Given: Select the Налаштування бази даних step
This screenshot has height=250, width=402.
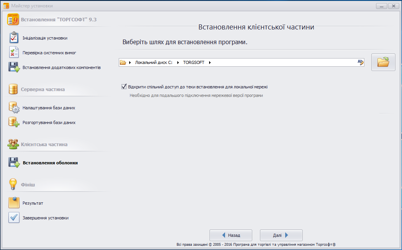Looking at the screenshot, I should click(x=49, y=108).
